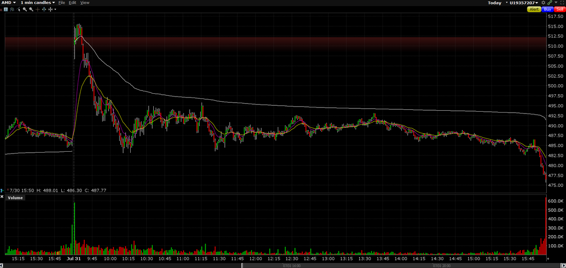Close the Volume sub-panel with X
Screen dimensions: 566x268
pyautogui.click(x=2, y=196)
